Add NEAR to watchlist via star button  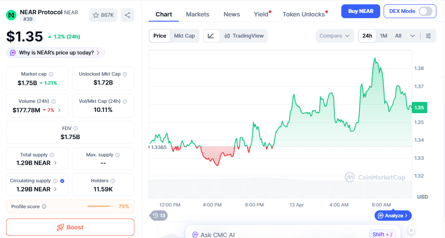pyautogui.click(x=103, y=15)
